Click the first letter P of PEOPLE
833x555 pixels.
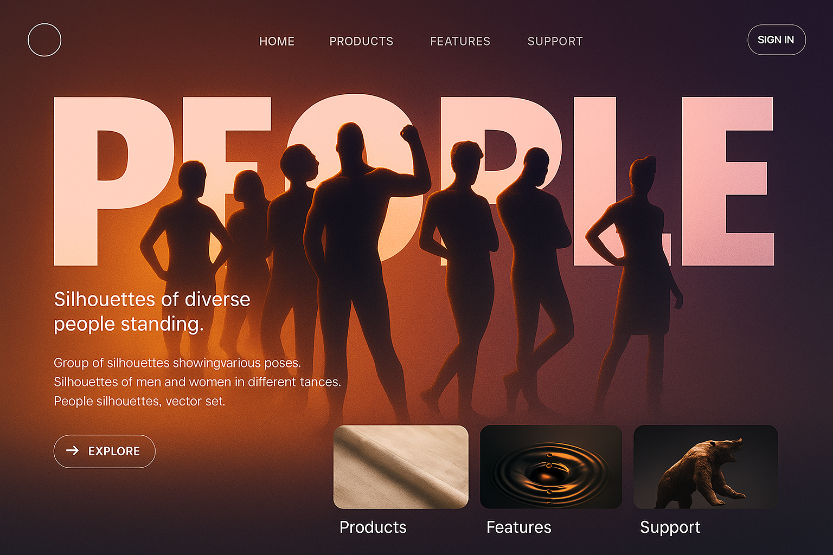click(x=108, y=181)
